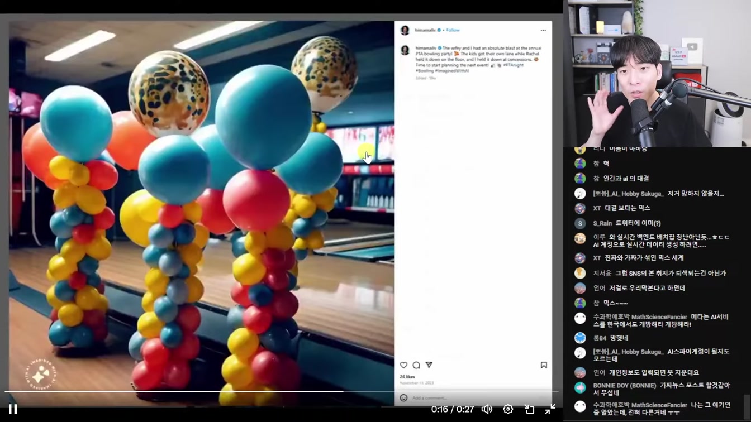Click the streamer webcam feed
This screenshot has width=751, height=422.
click(x=657, y=73)
